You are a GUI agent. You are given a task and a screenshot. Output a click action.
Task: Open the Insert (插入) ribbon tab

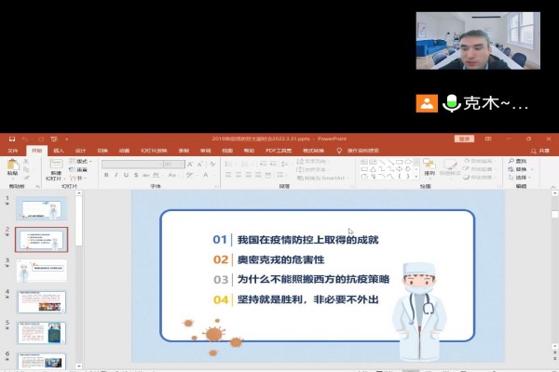[x=59, y=150]
